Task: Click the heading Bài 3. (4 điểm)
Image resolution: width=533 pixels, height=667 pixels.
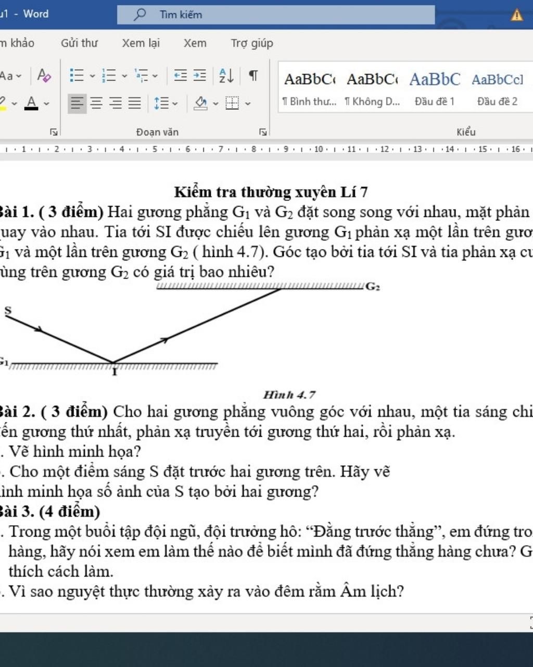Action: click(50, 512)
